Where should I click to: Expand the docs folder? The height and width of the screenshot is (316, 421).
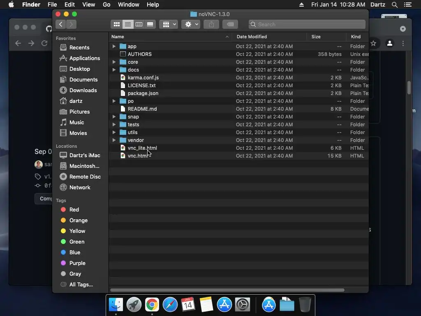114,70
